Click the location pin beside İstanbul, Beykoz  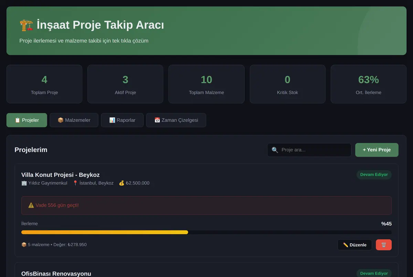75,183
